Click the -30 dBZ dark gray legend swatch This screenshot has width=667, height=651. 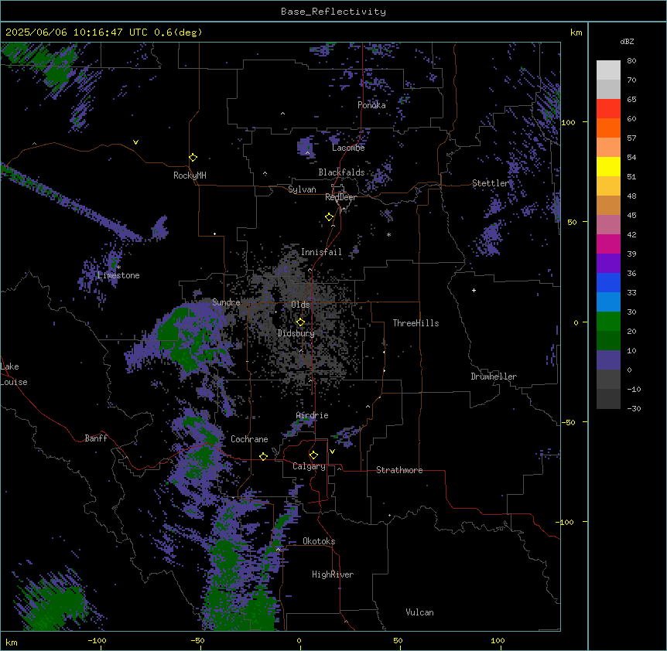pyautogui.click(x=608, y=399)
